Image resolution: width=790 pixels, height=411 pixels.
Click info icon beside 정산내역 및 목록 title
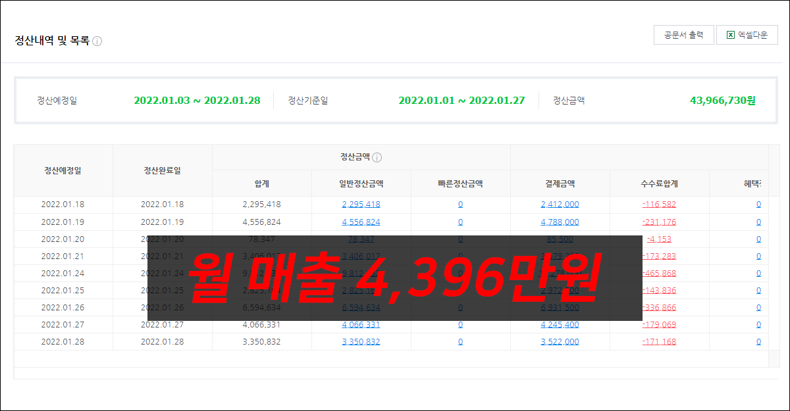(x=97, y=41)
